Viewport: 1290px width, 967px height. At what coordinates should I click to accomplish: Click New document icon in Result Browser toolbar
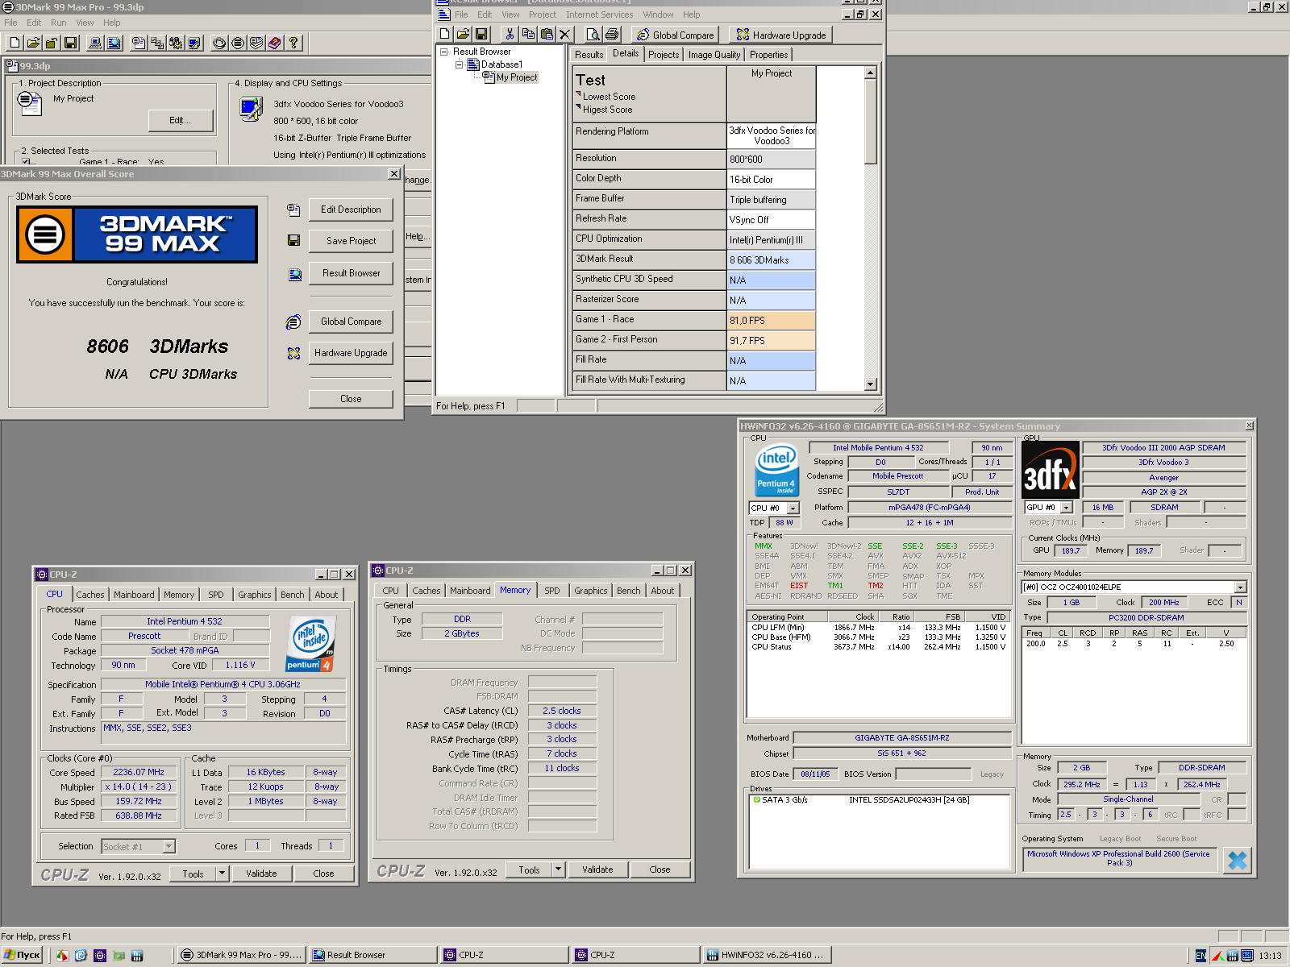pos(444,34)
